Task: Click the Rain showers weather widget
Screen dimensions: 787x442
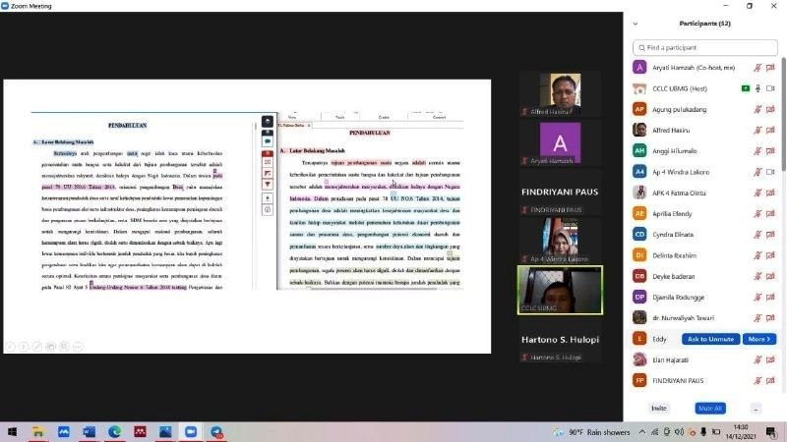Action: pos(595,431)
